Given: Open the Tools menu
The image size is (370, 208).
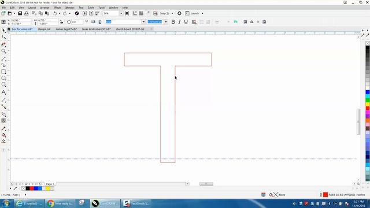Looking at the screenshot, I should pyautogui.click(x=102, y=8).
